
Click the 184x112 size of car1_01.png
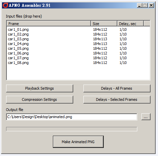pos(100,29)
